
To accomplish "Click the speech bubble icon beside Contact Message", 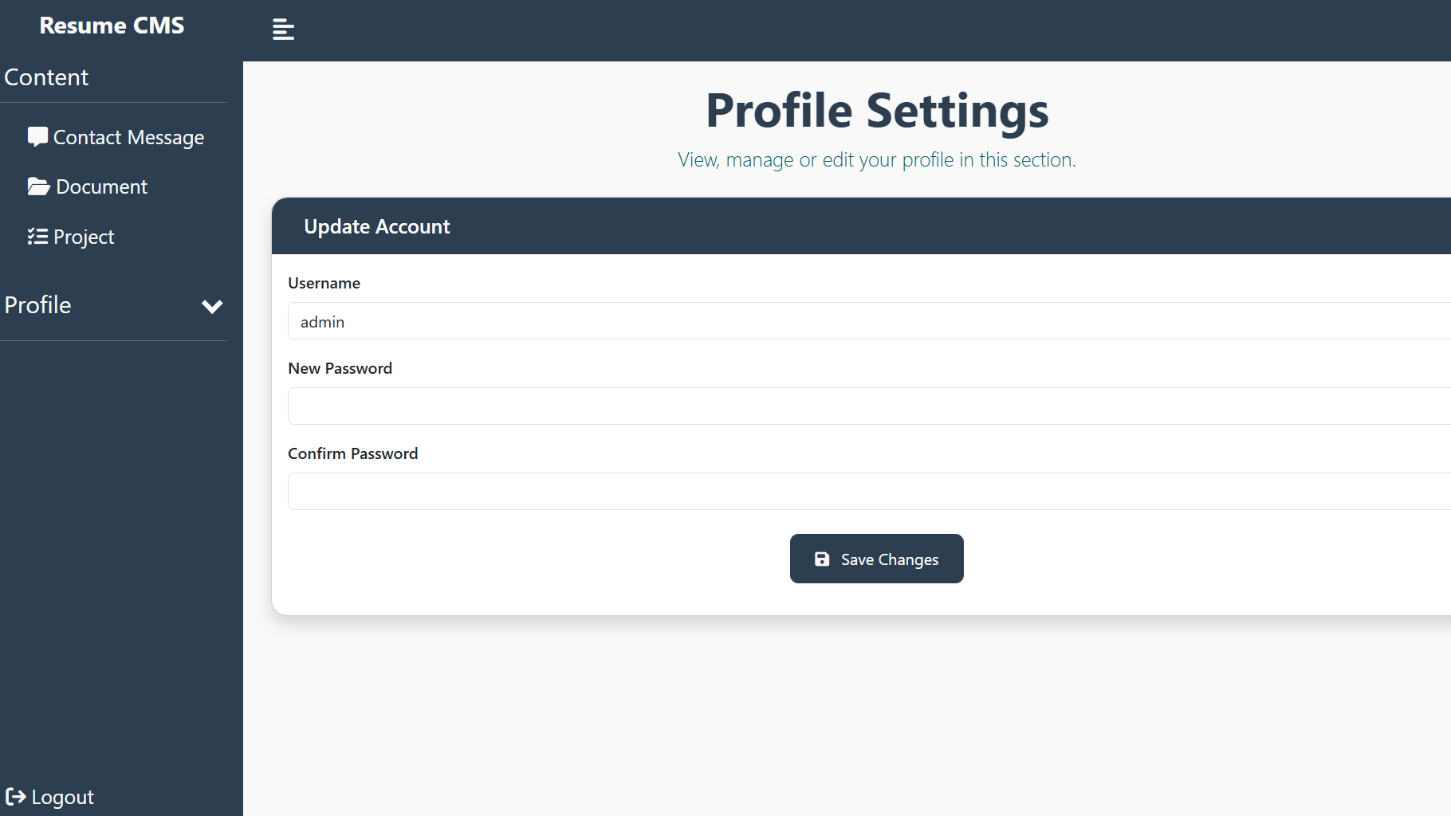I will coord(37,137).
